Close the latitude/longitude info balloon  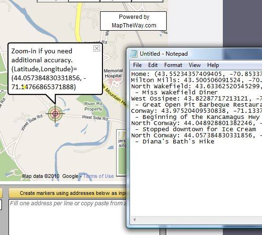(97, 49)
